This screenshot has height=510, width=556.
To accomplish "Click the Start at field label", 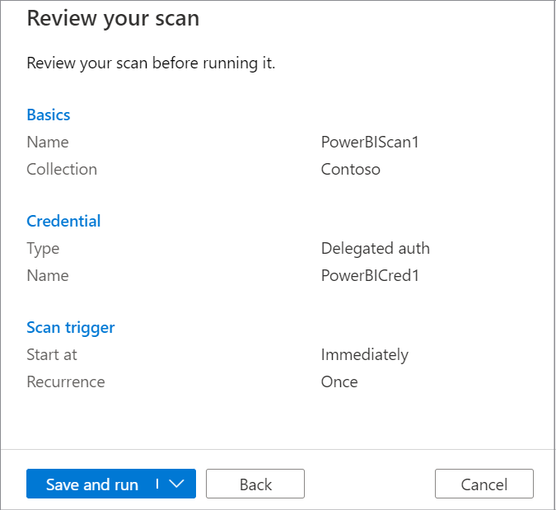I will pyautogui.click(x=52, y=355).
